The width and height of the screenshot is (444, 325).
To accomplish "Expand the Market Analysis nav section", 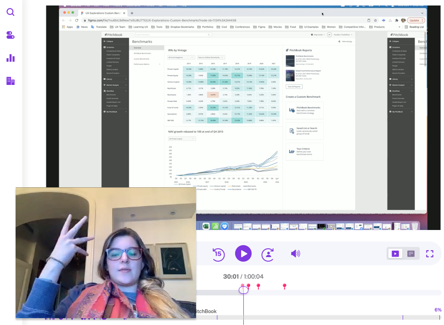I will click(x=115, y=85).
